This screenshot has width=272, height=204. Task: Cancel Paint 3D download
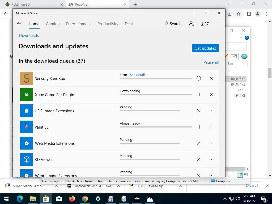(x=211, y=127)
